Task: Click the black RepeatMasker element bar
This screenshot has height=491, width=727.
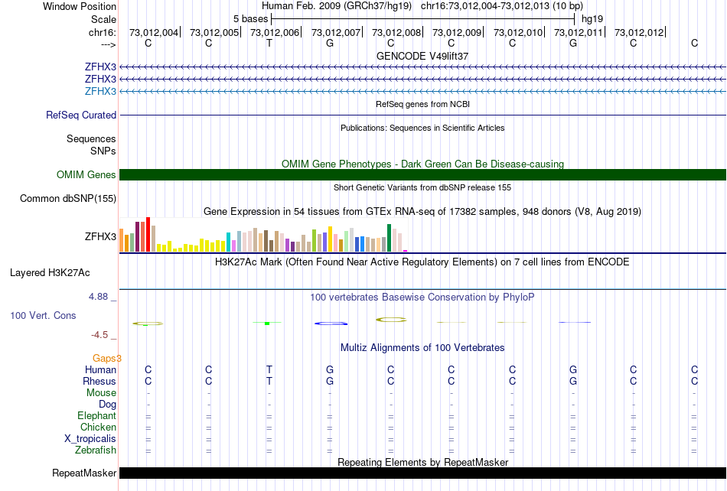Action: [422, 473]
